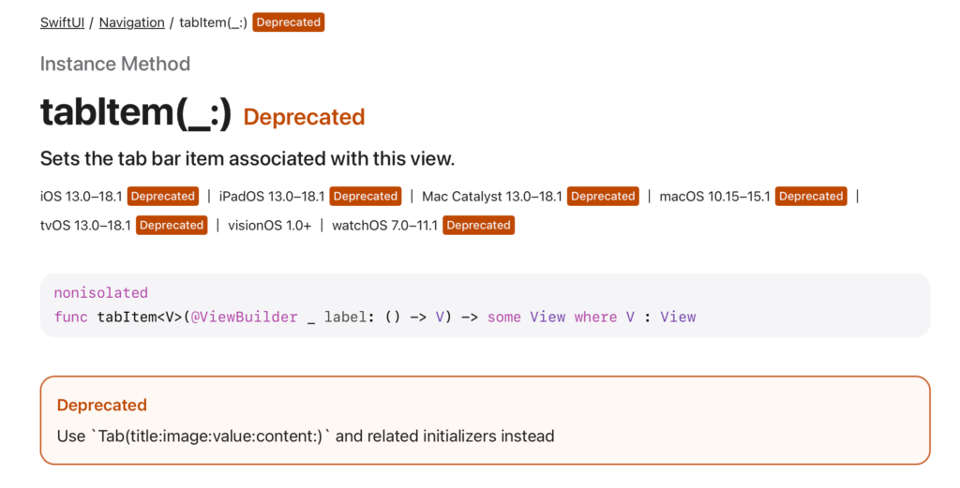This screenshot has width=960, height=488.
Task: Click the Deprecated badge in breadcrumb
Action: tap(289, 22)
